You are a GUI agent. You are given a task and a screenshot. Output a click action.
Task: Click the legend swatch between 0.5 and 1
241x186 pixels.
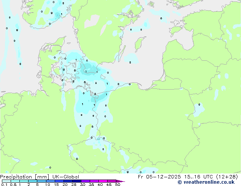pyautogui.click(x=15, y=181)
